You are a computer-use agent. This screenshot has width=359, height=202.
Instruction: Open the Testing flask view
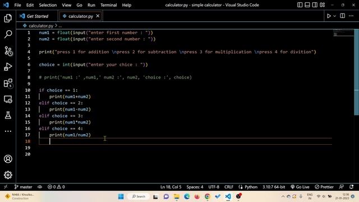(x=8, y=115)
